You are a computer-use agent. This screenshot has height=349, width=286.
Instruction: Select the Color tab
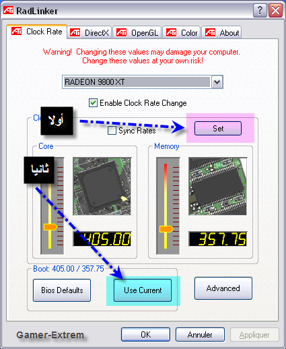tap(181, 33)
